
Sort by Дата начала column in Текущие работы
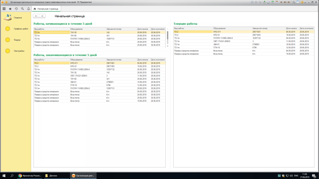click(292, 28)
